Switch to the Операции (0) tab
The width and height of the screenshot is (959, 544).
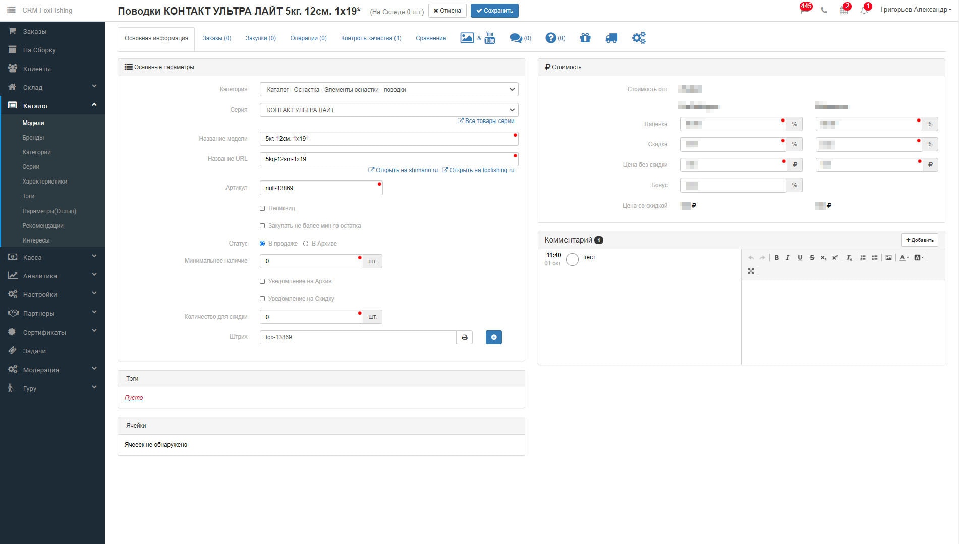pyautogui.click(x=308, y=38)
